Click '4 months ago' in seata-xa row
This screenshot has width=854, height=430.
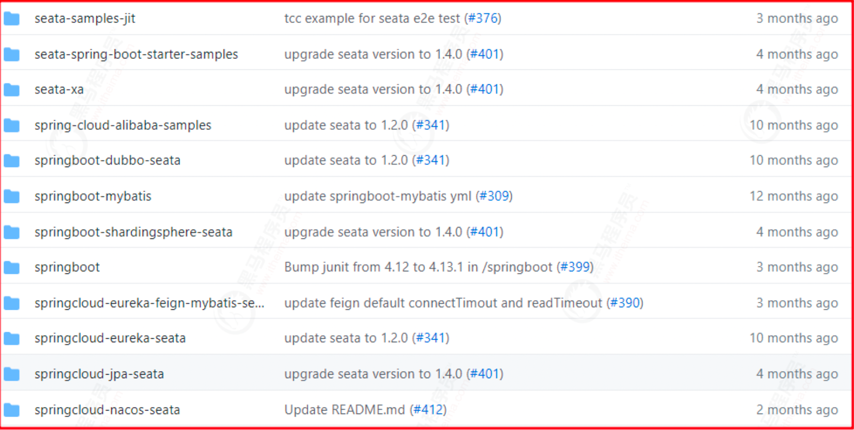click(x=797, y=89)
